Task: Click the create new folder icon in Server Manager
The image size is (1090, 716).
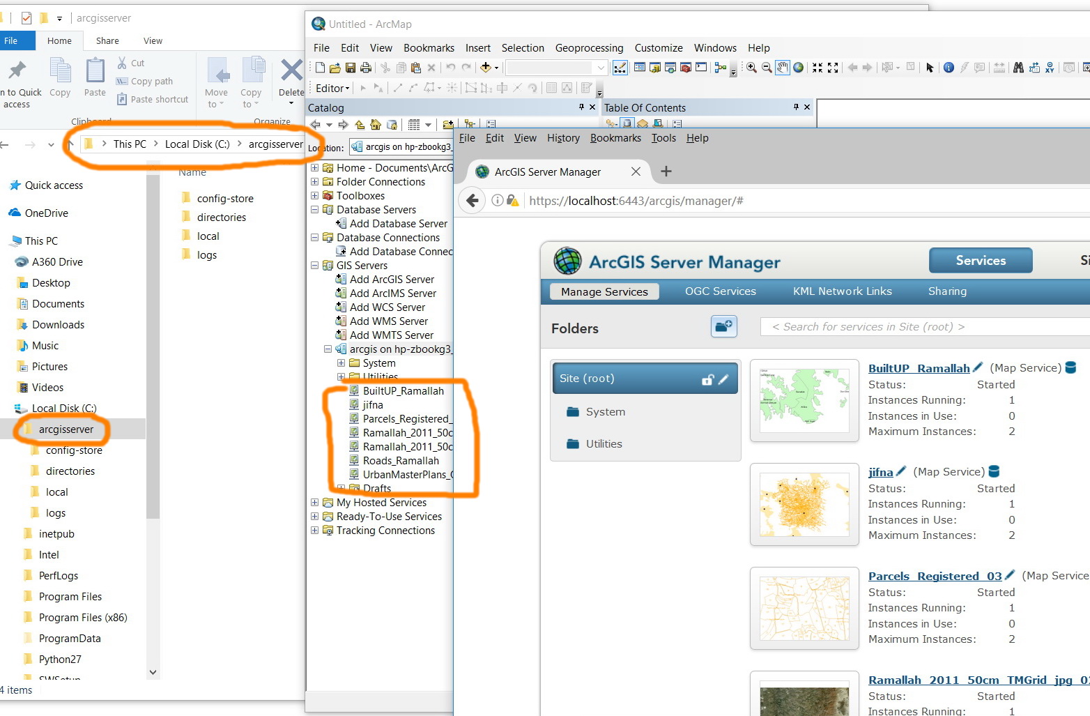Action: [724, 326]
